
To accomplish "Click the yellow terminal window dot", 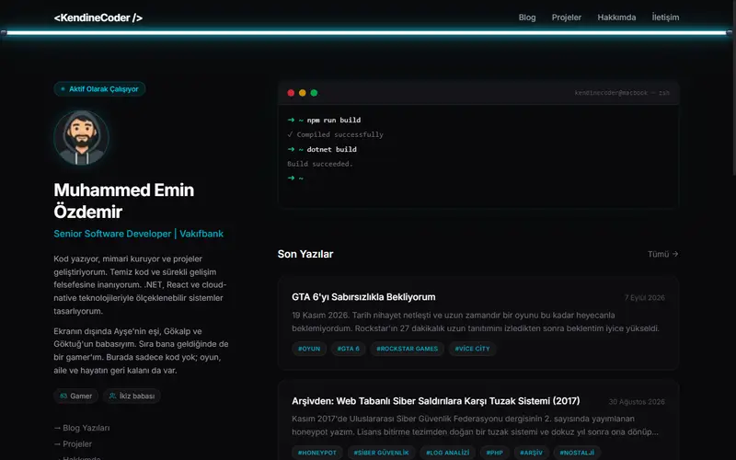I will [x=303, y=93].
